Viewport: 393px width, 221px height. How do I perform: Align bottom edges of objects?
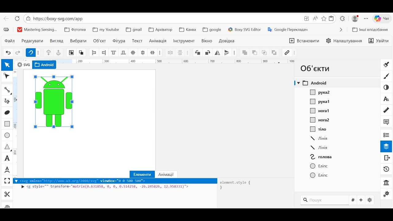(x=123, y=53)
